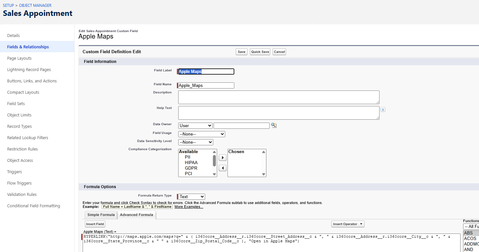
Task: Open Related Lookup Filters in the sidebar
Action: pos(28,138)
